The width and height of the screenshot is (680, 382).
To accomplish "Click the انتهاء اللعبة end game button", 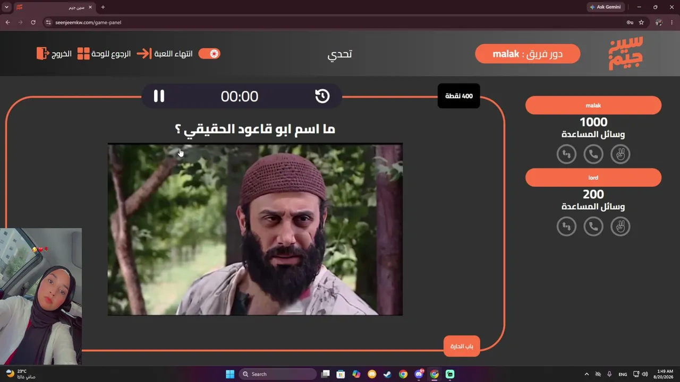I will click(x=165, y=54).
